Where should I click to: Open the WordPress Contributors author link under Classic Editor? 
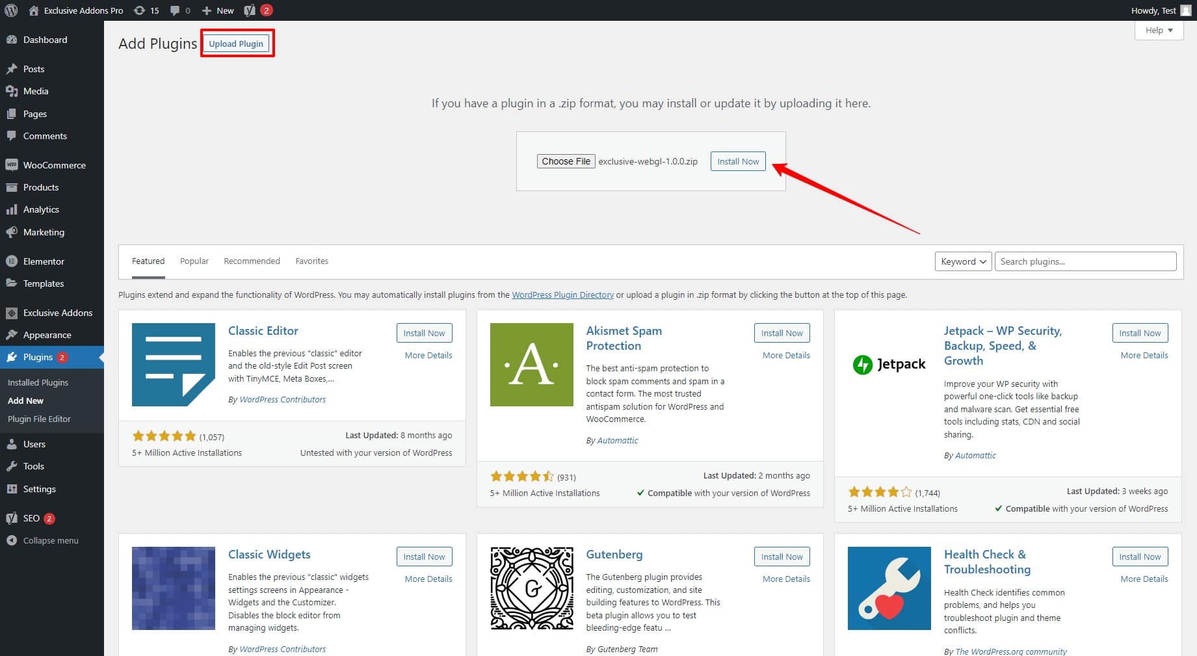tap(283, 399)
